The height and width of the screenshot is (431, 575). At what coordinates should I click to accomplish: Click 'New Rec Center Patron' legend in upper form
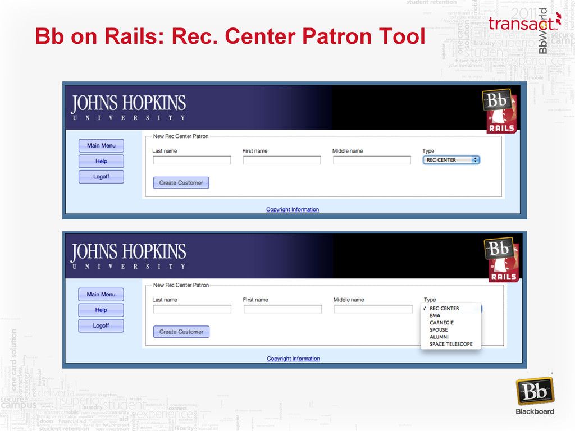click(181, 136)
